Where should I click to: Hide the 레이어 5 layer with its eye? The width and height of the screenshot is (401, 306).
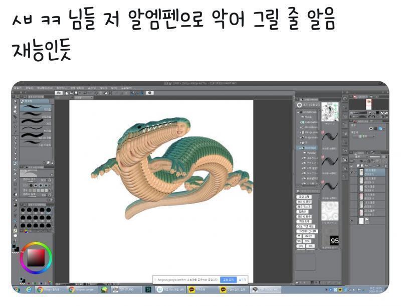(352, 172)
